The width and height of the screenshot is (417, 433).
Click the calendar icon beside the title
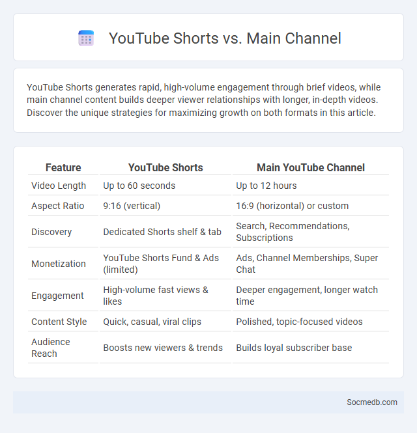pos(86,38)
